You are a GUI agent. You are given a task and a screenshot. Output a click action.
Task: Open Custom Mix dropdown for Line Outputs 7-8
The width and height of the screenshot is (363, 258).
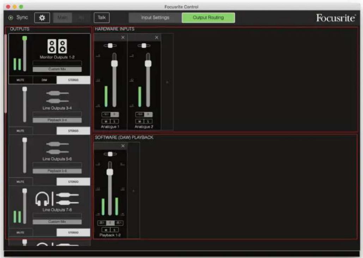[x=57, y=222]
